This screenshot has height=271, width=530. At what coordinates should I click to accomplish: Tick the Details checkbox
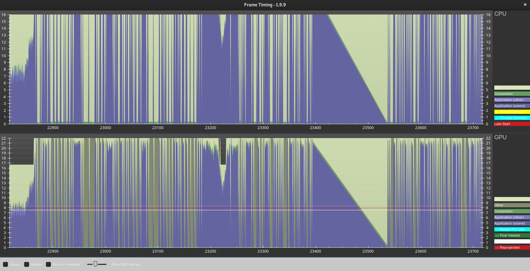(x=27, y=264)
